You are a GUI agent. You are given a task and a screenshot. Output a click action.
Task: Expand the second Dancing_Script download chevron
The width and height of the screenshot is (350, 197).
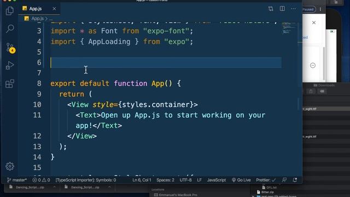point(109,187)
